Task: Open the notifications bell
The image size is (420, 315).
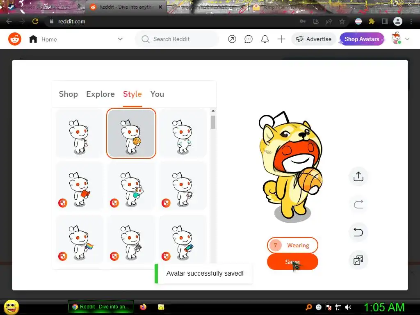Action: 265,39
